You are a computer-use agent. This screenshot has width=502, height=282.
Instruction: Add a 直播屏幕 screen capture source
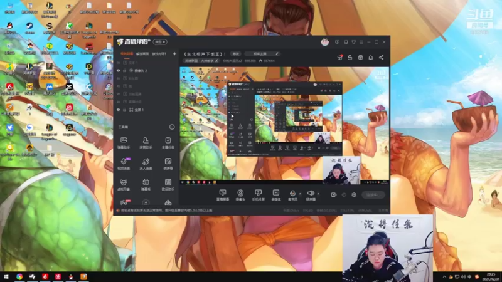pyautogui.click(x=223, y=195)
